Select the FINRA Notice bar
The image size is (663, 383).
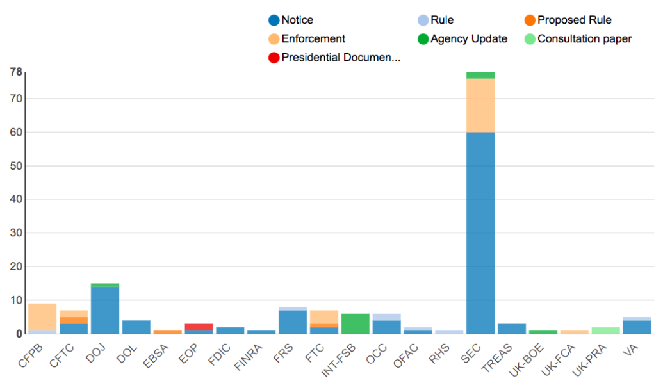(x=261, y=332)
